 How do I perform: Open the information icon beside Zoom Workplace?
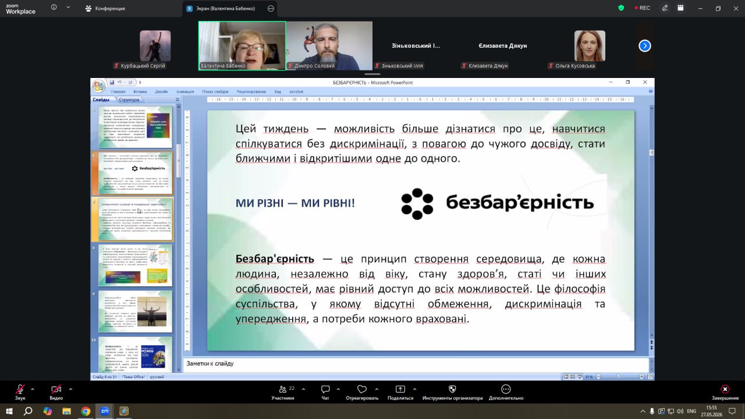(x=54, y=8)
